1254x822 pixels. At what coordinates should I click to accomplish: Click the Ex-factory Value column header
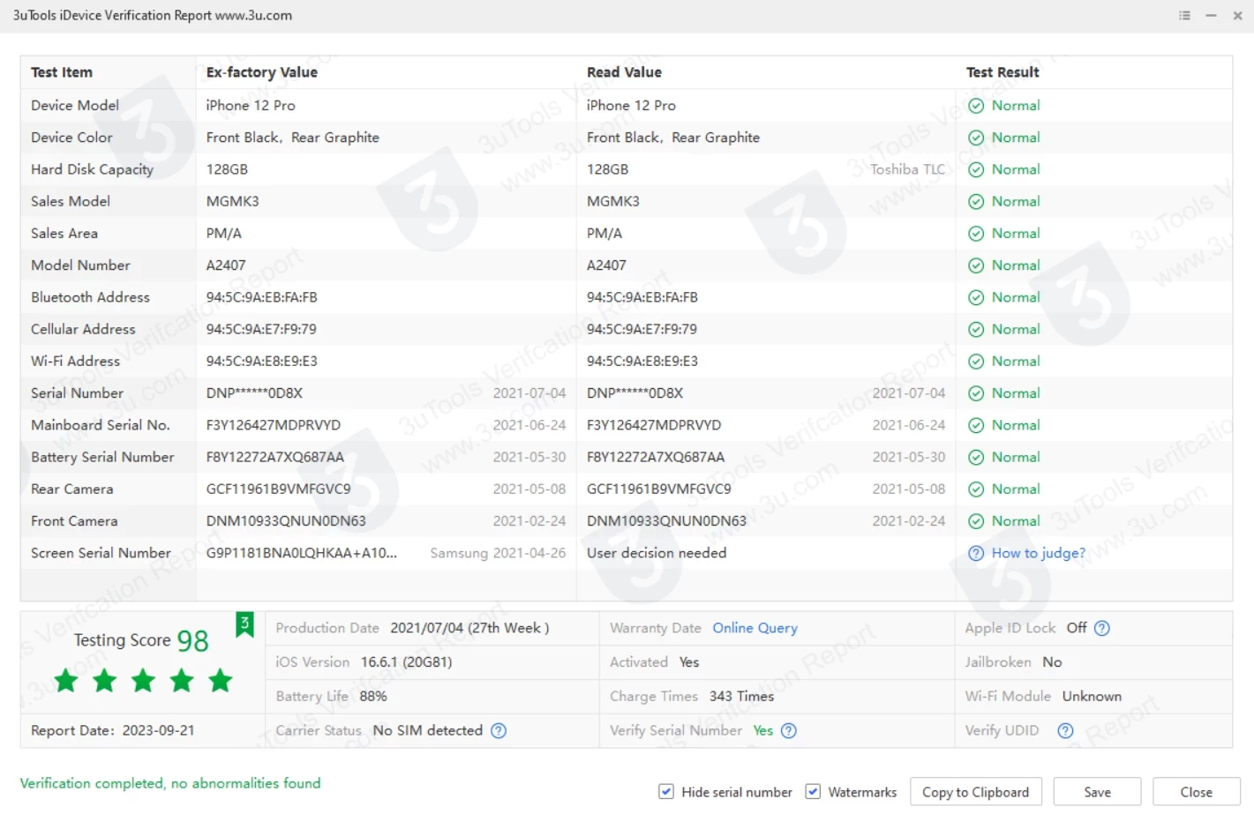tap(261, 72)
